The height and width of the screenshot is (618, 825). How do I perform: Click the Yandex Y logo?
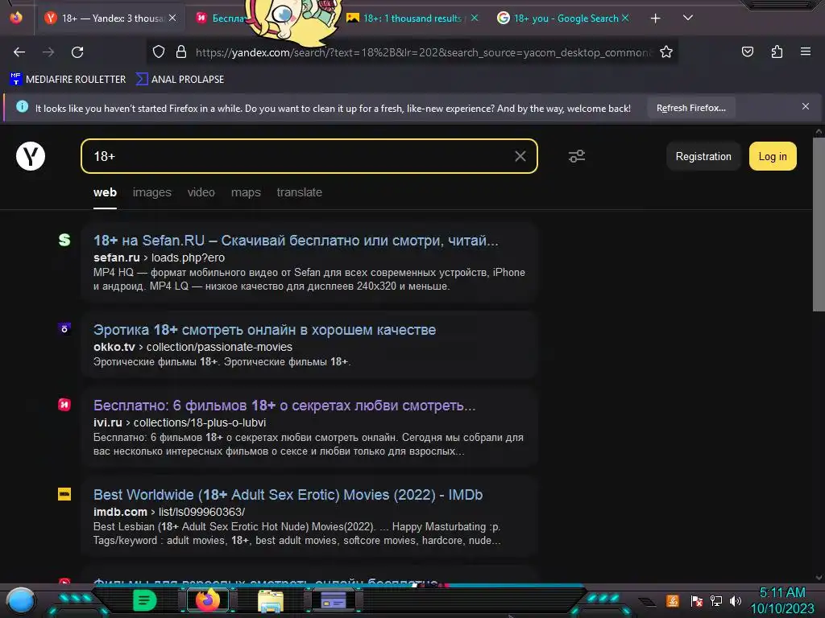tap(31, 156)
